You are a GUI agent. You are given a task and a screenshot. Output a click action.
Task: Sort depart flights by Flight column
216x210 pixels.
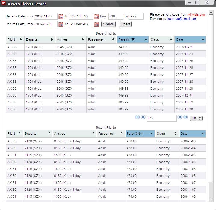pyautogui.click(x=15, y=39)
